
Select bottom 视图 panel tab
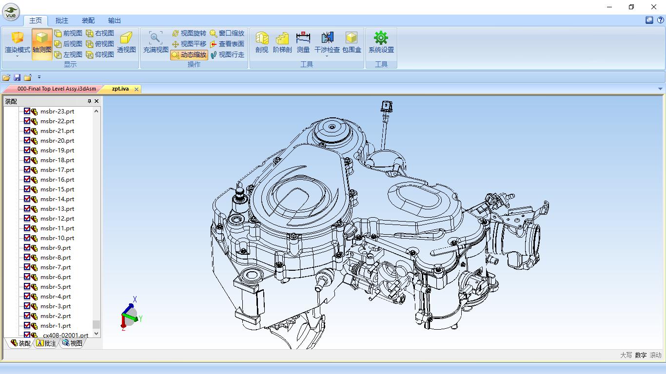(x=72, y=343)
